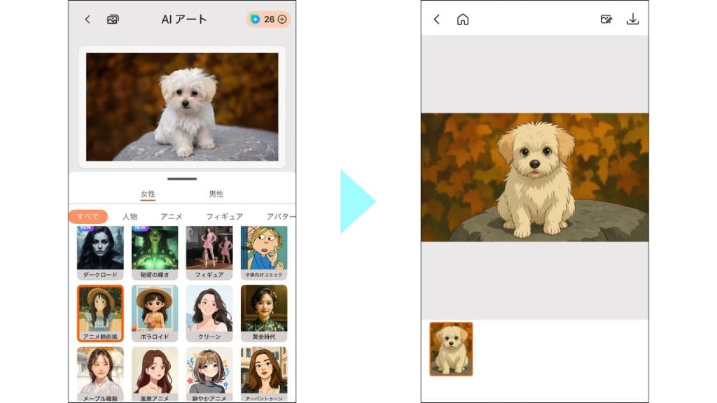Tap the back arrow in AI アート screen
The width and height of the screenshot is (717, 403).
(88, 20)
